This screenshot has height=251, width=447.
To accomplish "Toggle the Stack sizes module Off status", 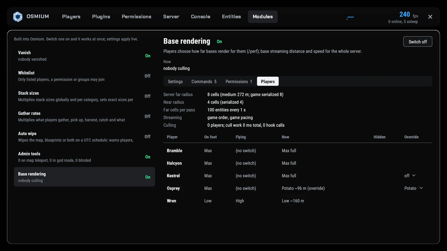I will click(148, 96).
